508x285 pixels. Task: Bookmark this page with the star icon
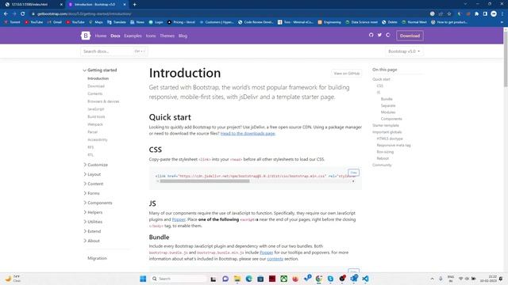449,14
